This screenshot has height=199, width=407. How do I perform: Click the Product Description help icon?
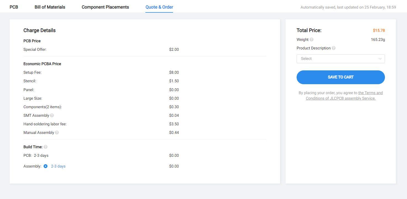[334, 48]
